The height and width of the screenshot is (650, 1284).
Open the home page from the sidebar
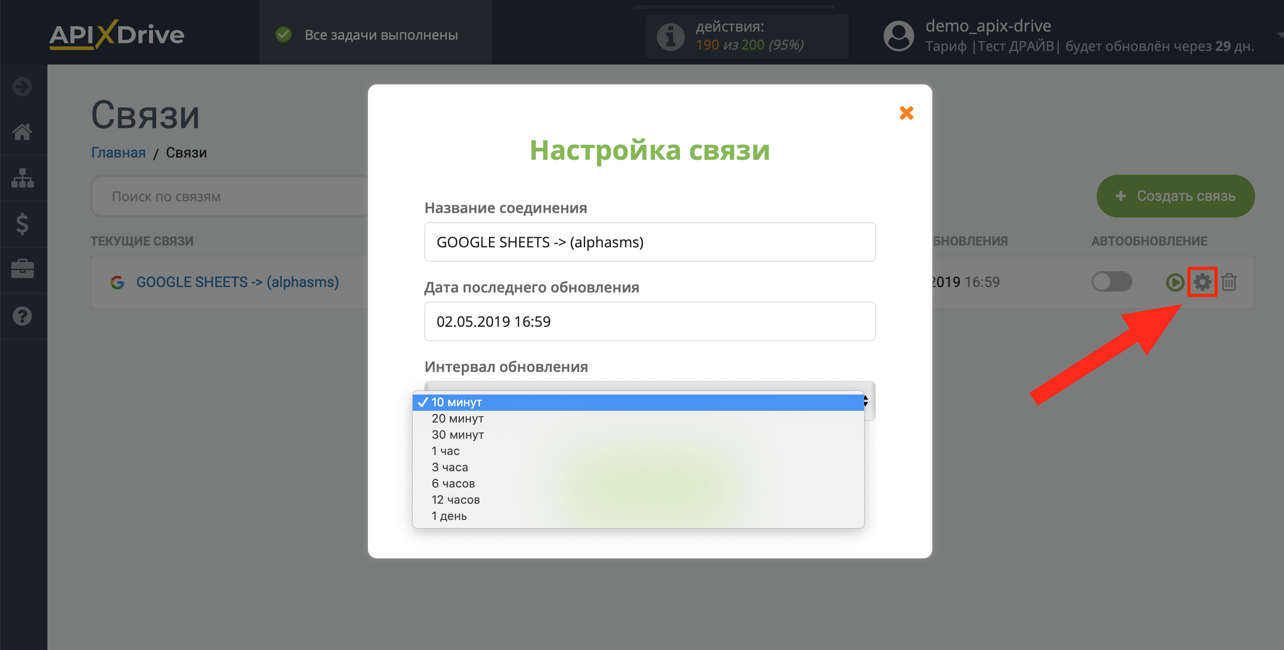point(23,132)
